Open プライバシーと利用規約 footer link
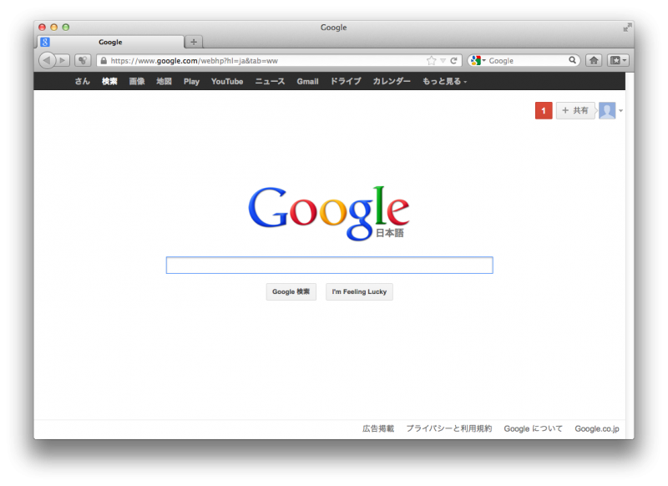The width and height of the screenshot is (668, 486). click(448, 428)
